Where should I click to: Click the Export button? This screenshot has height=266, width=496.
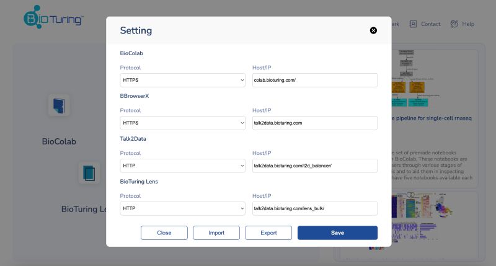coord(268,233)
